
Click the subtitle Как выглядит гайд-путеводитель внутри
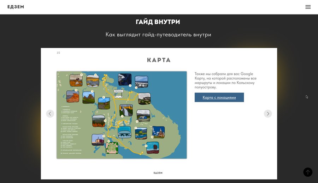pos(158,35)
